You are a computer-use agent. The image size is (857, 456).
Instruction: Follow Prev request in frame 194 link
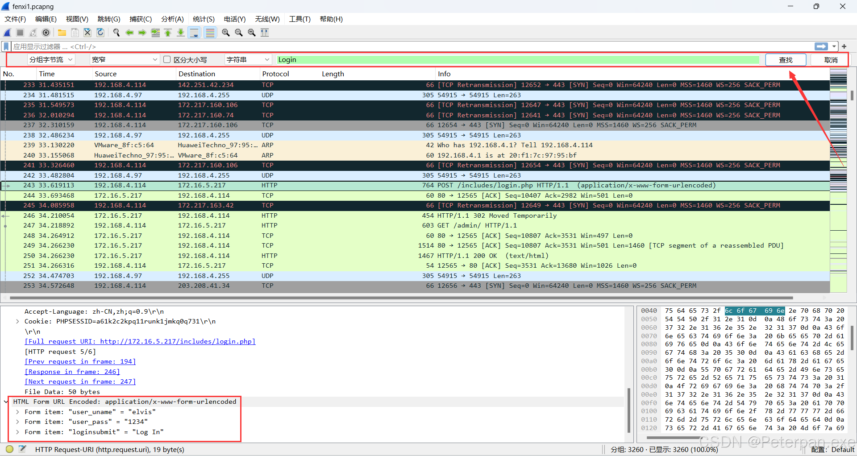point(80,361)
